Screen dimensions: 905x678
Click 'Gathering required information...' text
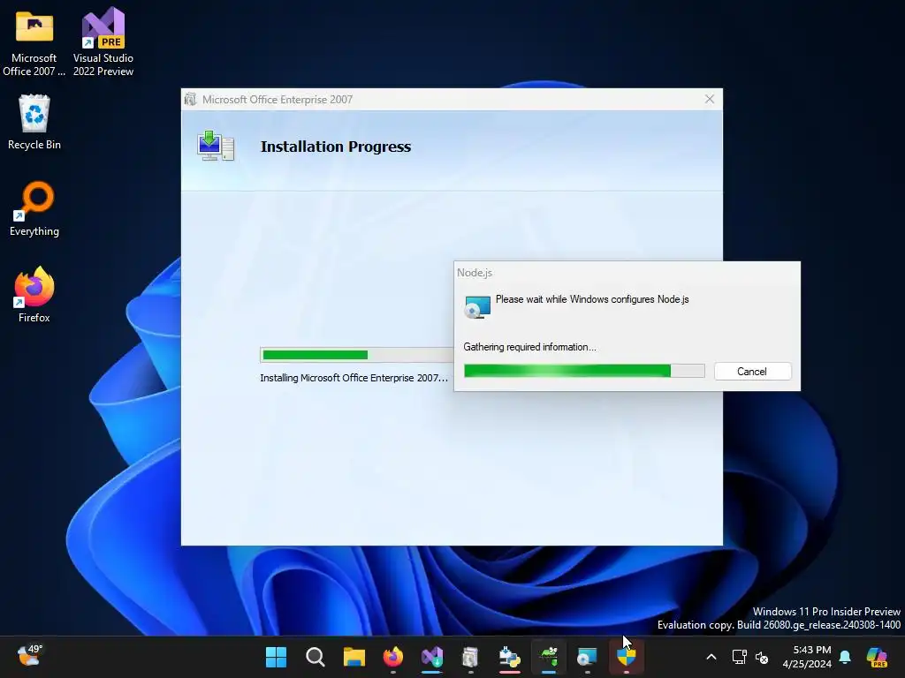point(529,347)
